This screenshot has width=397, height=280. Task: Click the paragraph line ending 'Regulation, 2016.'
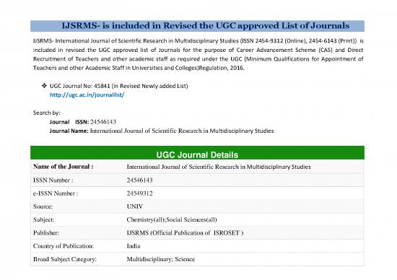139,68
